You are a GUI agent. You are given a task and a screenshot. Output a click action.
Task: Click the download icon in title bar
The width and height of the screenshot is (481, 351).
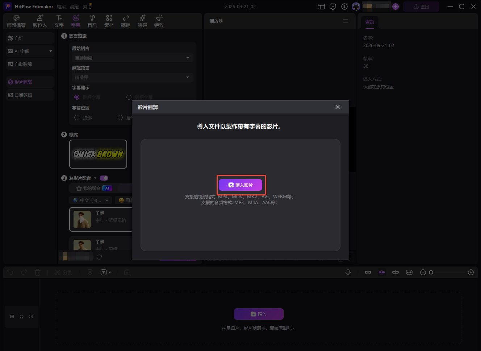(x=344, y=7)
